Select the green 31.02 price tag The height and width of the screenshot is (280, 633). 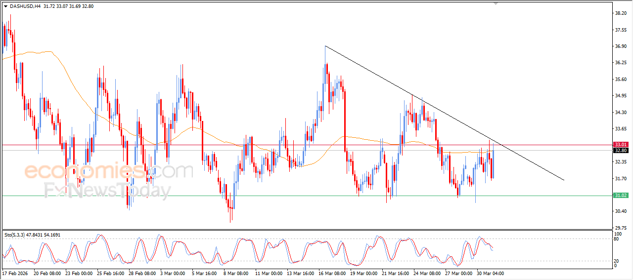click(x=620, y=196)
